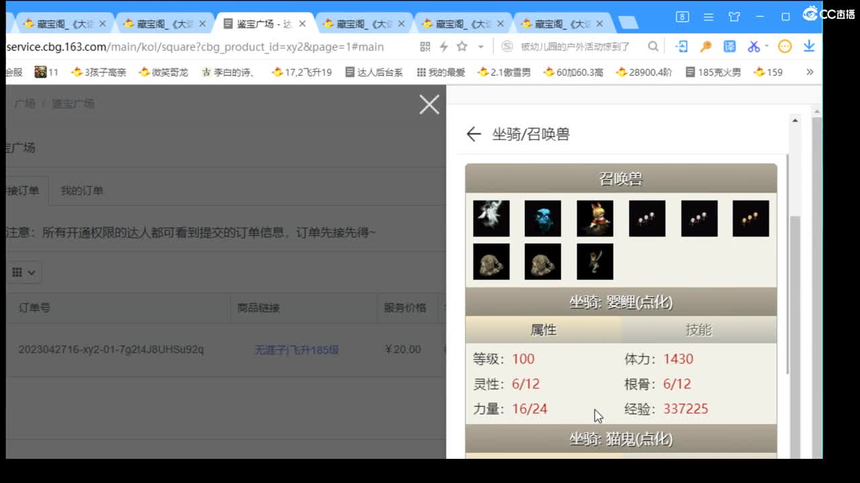Open bookmark 达人后台系
860x483 pixels.
click(374, 72)
